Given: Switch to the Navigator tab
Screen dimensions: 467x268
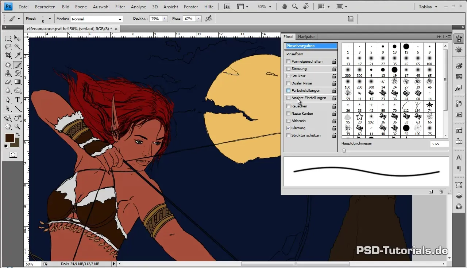Looking at the screenshot, I should 306,36.
